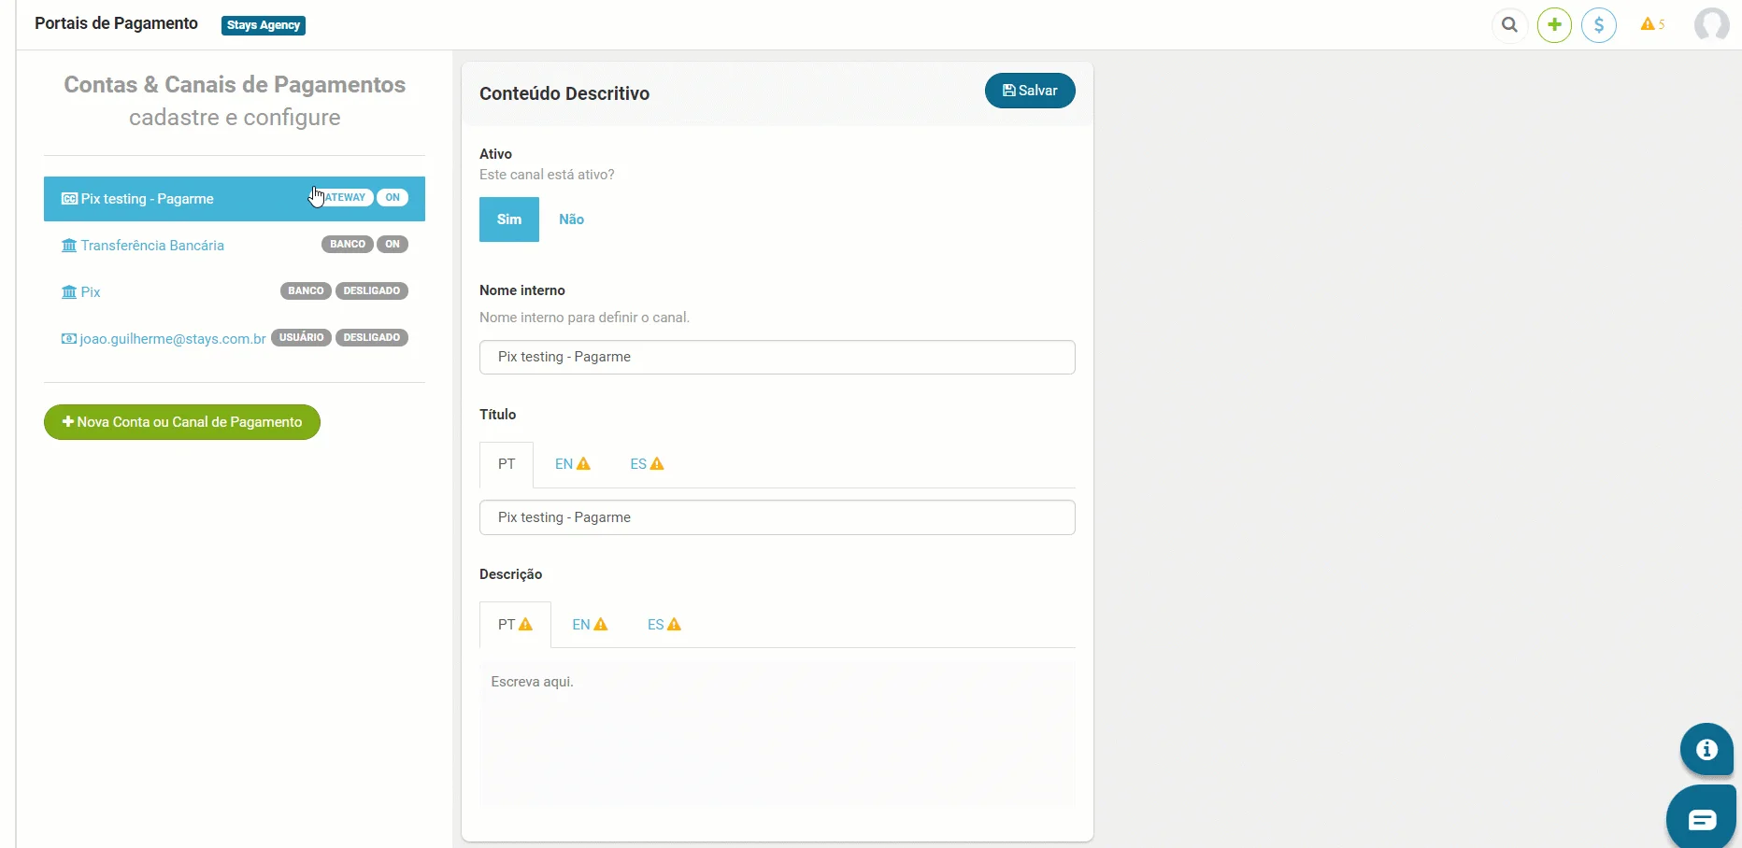Screen dimensions: 1742x848
Task: Save the descriptive content with Salvar
Action: [1030, 91]
